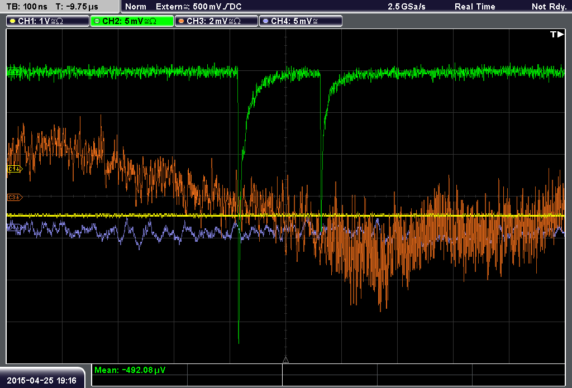Click the green C2 ground level marker

[x=14, y=71]
